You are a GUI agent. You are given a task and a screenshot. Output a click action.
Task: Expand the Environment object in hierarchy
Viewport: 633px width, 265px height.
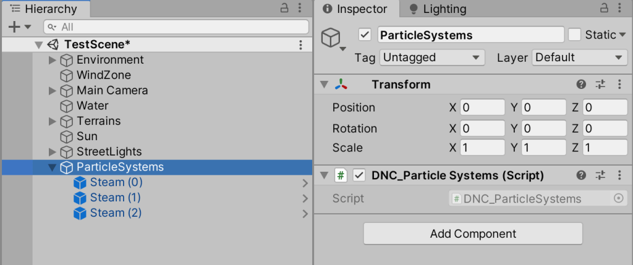(53, 60)
